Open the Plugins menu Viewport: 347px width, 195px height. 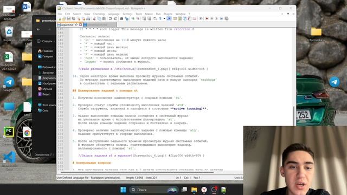[x=168, y=14]
